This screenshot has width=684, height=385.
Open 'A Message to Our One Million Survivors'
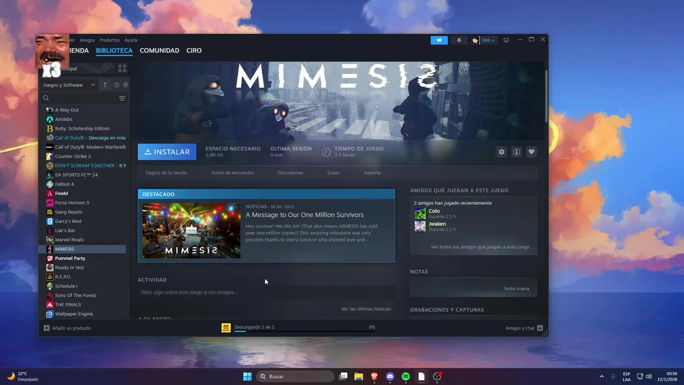pos(305,215)
